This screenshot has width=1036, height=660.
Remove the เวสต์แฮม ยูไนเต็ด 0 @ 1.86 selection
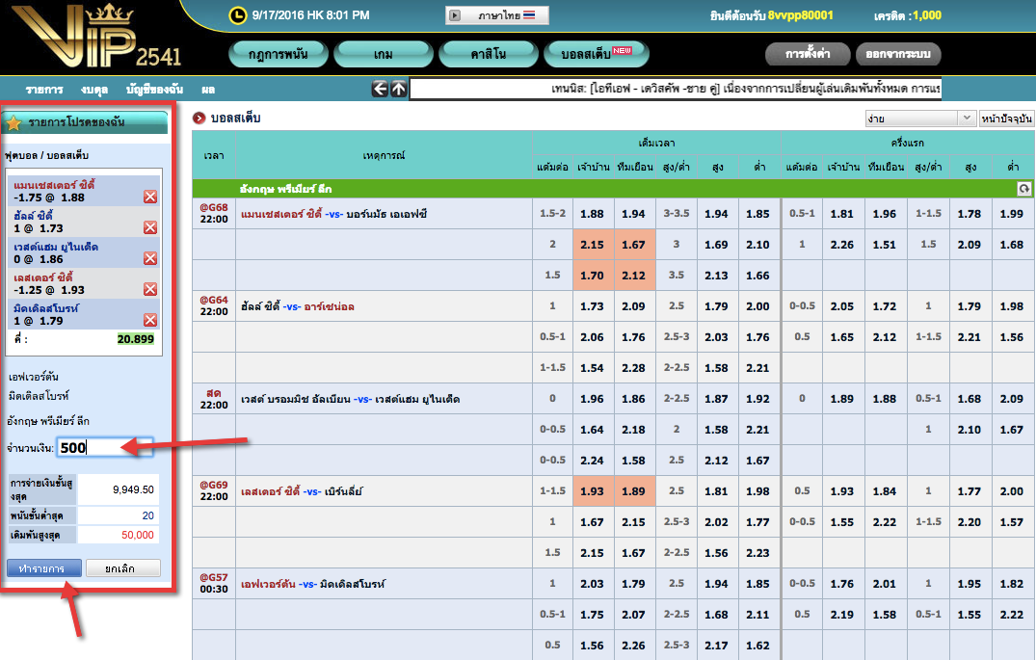click(x=150, y=258)
